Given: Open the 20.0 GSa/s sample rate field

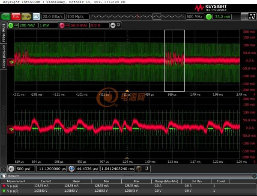Looking at the screenshot, I should (53, 17).
